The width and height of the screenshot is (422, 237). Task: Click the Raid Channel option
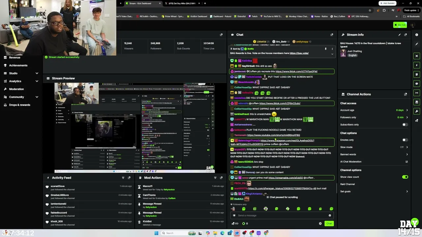point(347,184)
